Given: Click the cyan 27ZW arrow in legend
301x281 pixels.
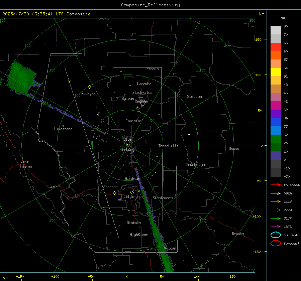Looking at the screenshot, I should coord(276,210).
